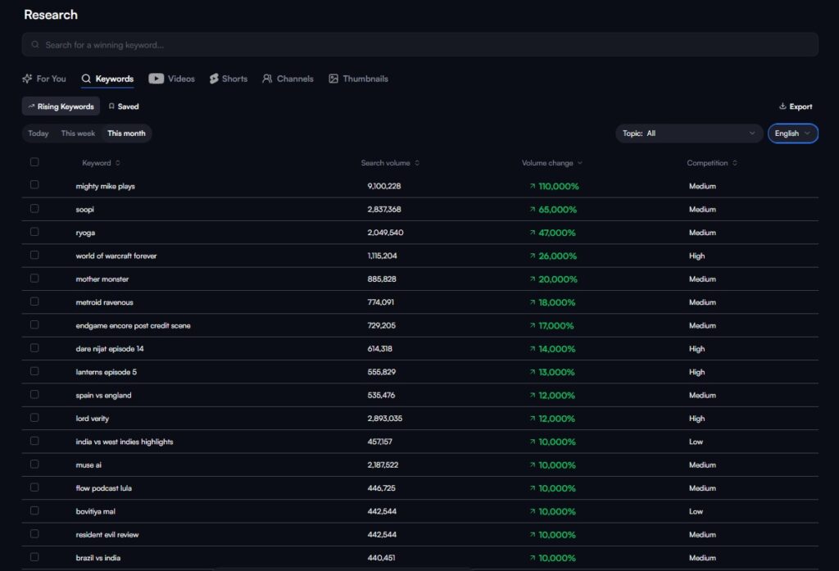The width and height of the screenshot is (839, 571).
Task: Click the Videos play icon
Action: click(x=156, y=79)
